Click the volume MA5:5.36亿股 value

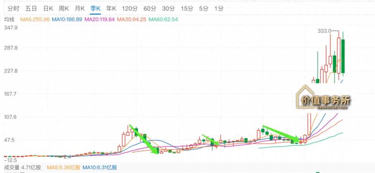pyautogui.click(x=64, y=167)
